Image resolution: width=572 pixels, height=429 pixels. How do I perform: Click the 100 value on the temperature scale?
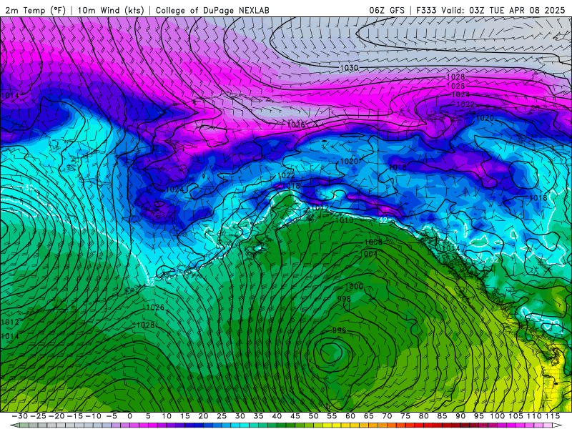(497, 416)
